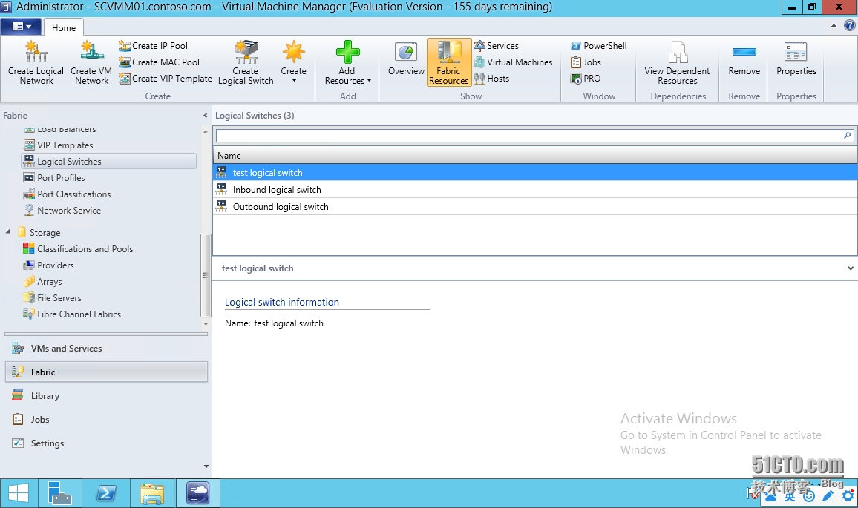Open VMs and Services workspace
Image resolution: width=858 pixels, height=508 pixels.
coord(106,349)
